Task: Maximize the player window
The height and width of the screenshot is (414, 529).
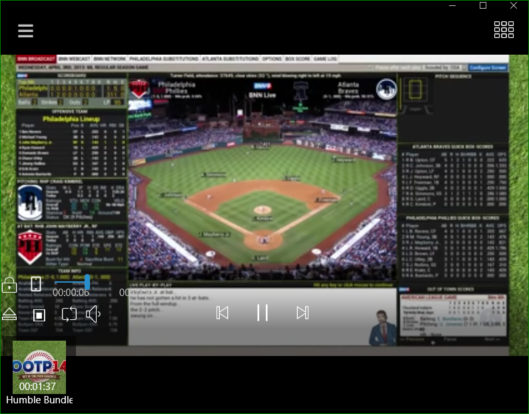Action: [x=483, y=5]
